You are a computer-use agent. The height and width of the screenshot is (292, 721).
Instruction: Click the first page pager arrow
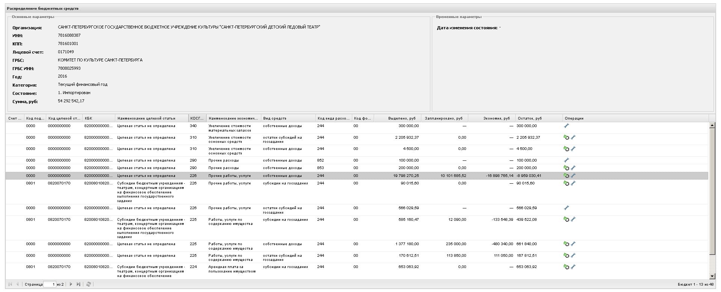click(10, 284)
